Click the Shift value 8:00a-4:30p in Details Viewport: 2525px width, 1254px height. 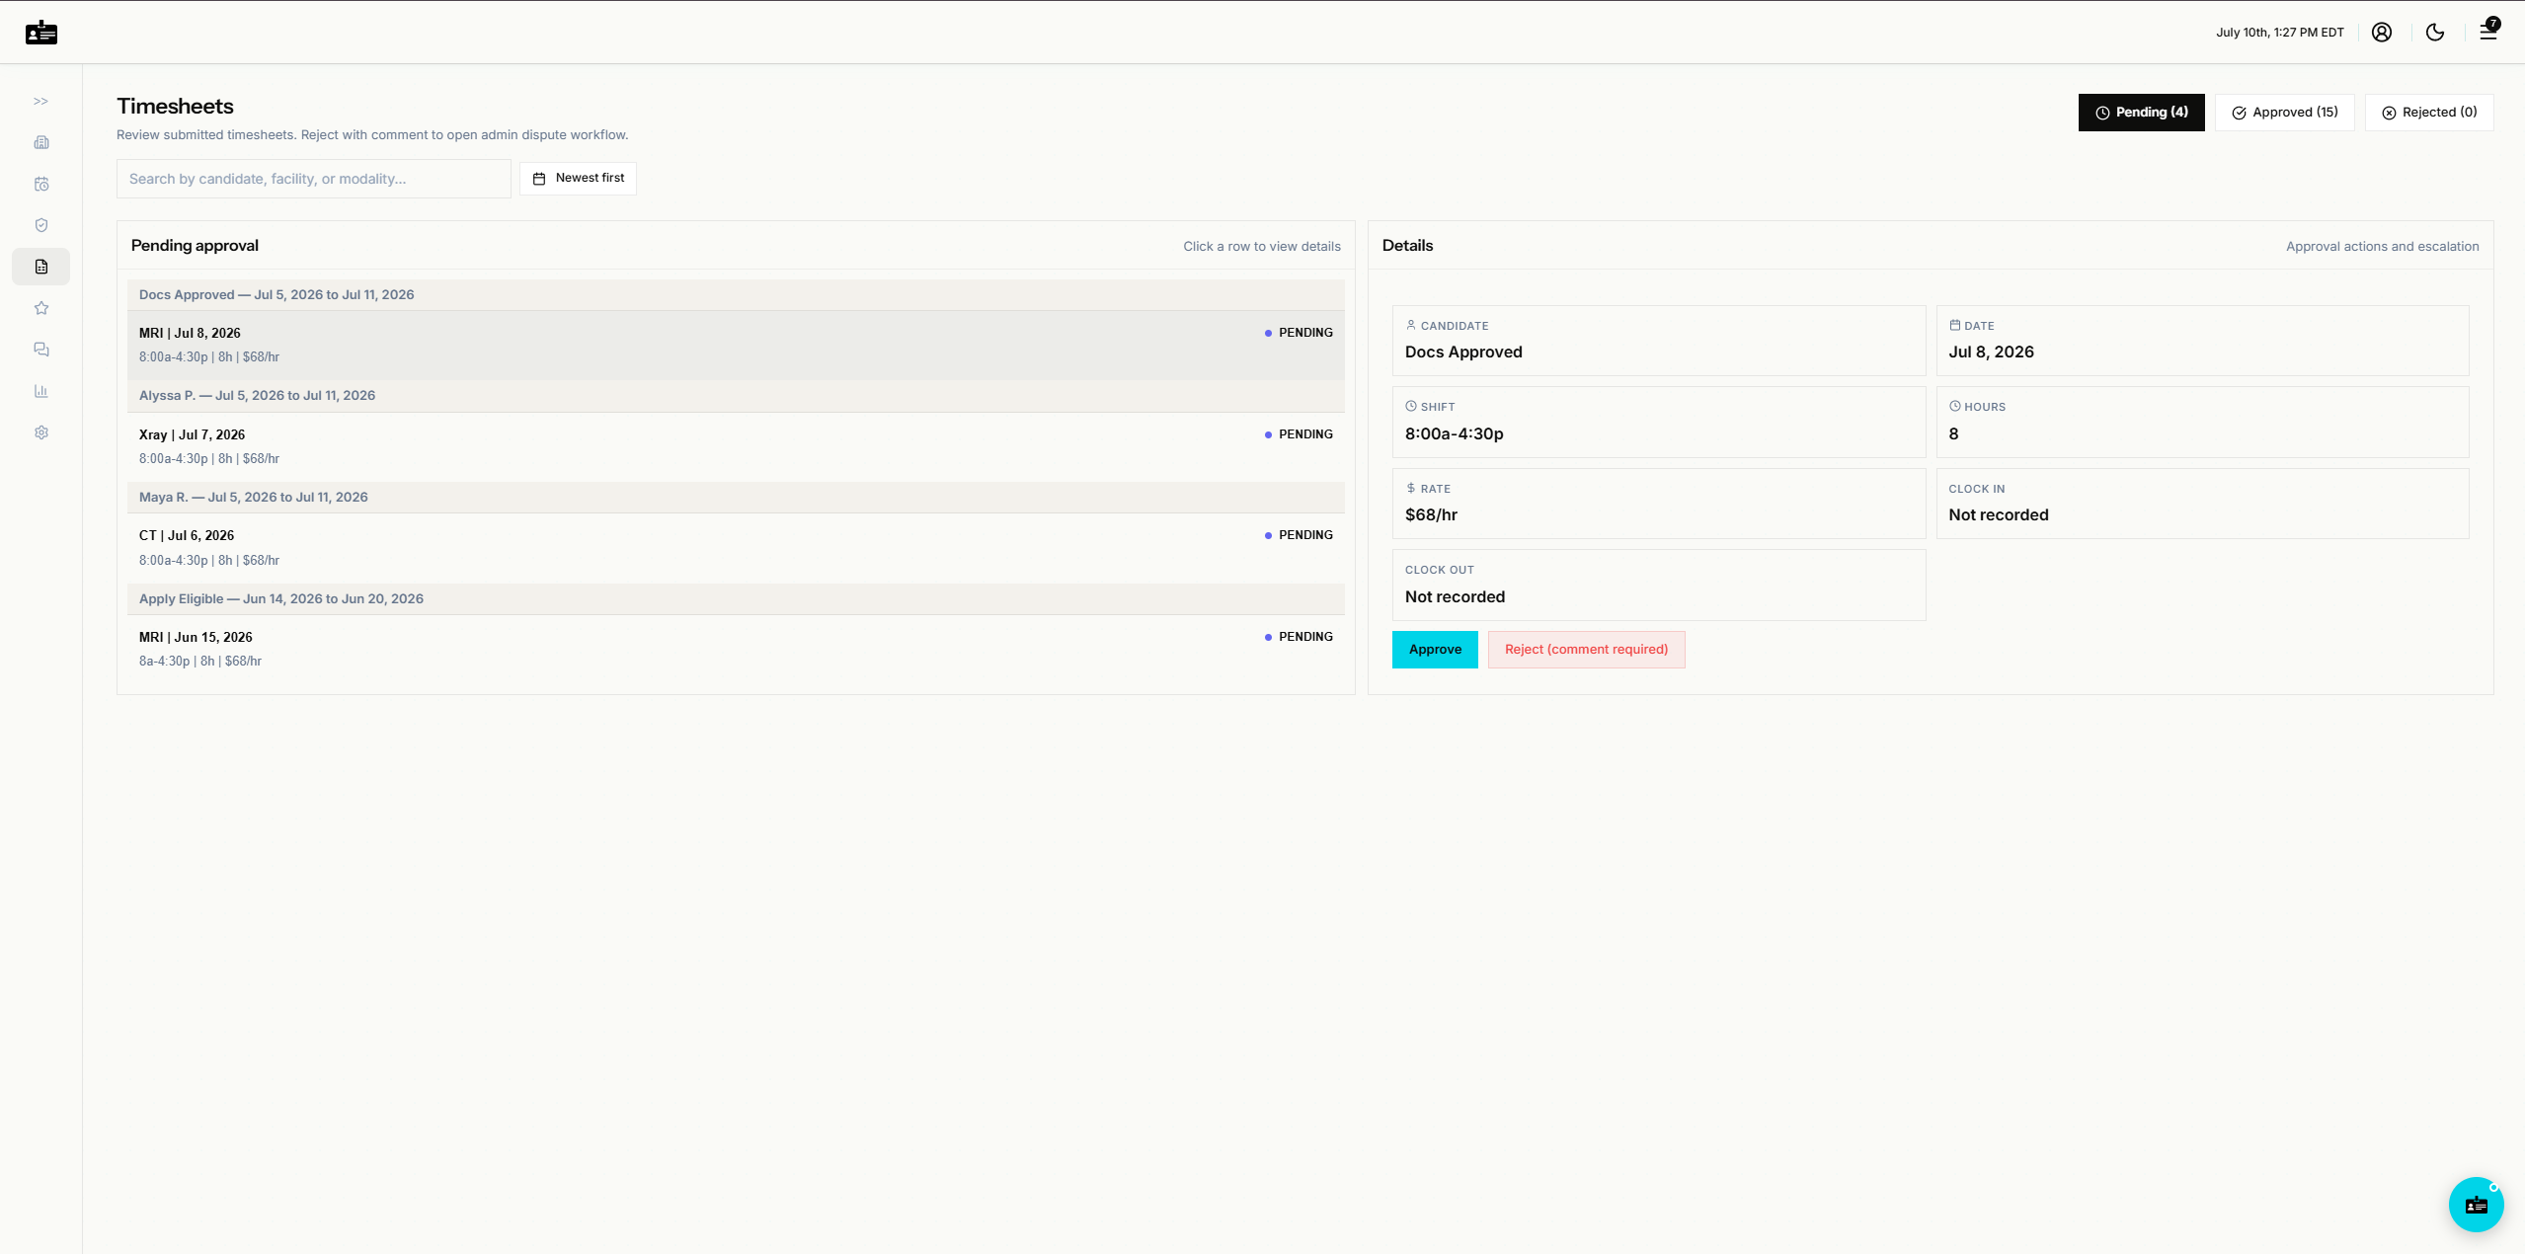coord(1454,433)
